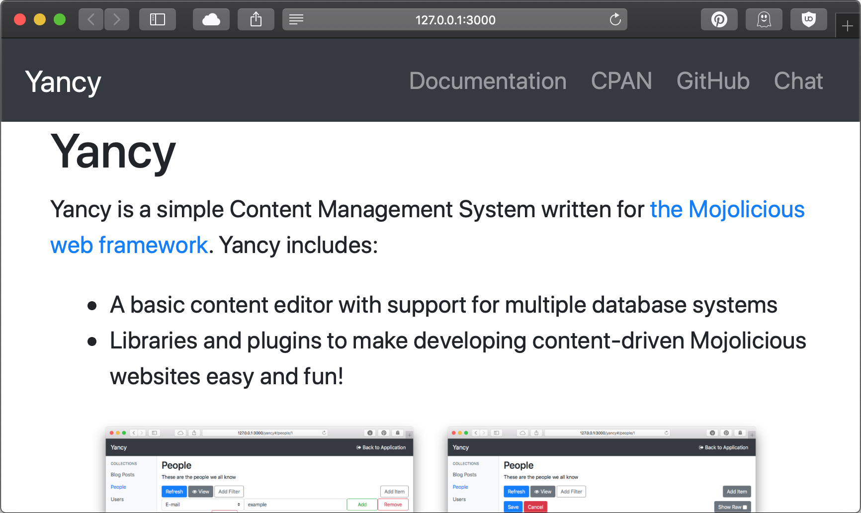Add a new tab with plus button
861x513 pixels.
pos(848,26)
